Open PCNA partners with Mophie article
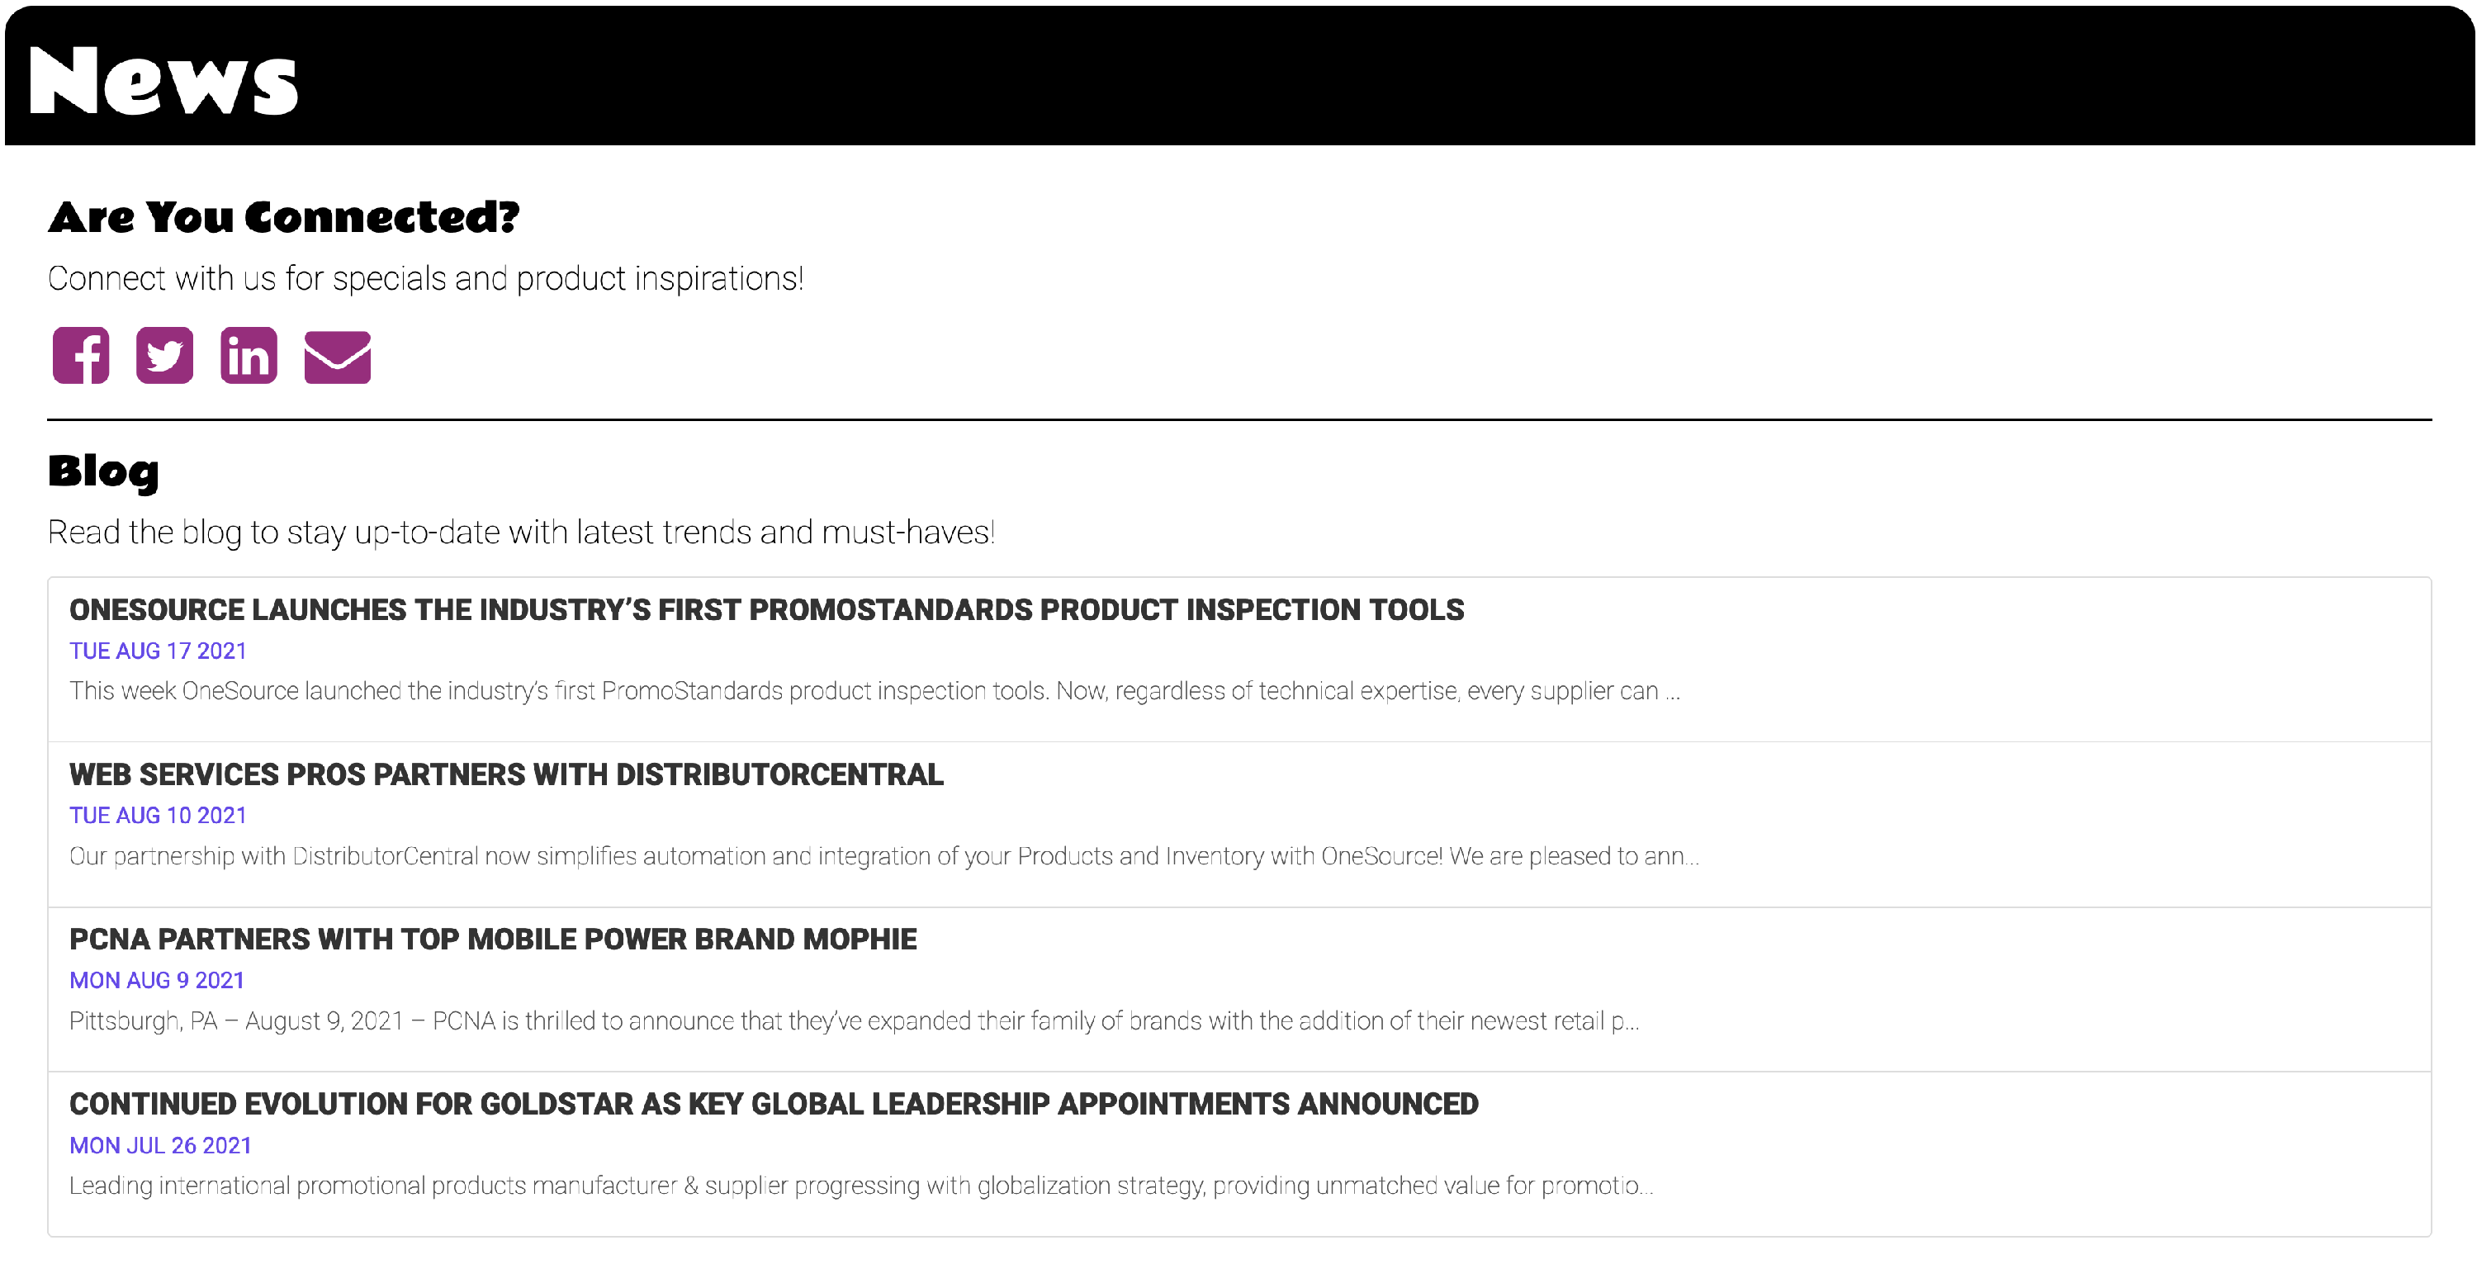Screen dimensions: 2477x1264 [492, 939]
